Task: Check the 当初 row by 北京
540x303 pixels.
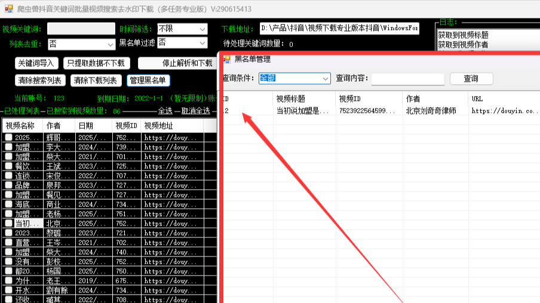Action: point(8,223)
